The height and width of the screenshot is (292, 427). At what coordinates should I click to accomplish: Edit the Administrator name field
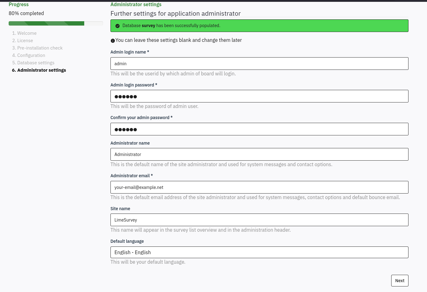[x=259, y=154]
